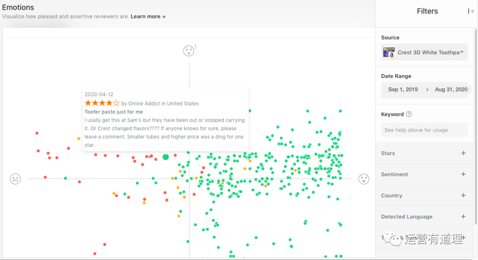The image size is (478, 260).
Task: Open the Learn more link
Action: click(148, 16)
